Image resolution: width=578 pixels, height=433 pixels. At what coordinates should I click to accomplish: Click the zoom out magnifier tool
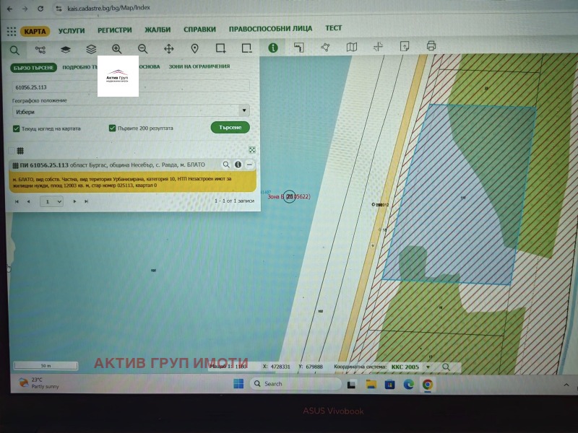tap(142, 48)
